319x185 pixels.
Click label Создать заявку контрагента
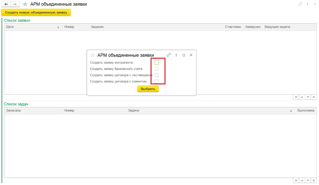pyautogui.click(x=112, y=63)
